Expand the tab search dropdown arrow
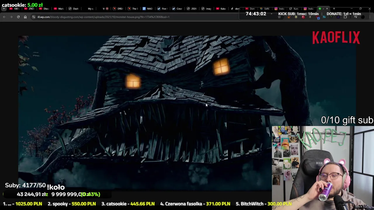 click(x=4, y=9)
